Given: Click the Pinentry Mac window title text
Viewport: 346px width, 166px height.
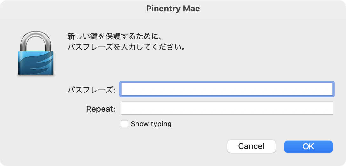Looking at the screenshot, I should click(173, 9).
